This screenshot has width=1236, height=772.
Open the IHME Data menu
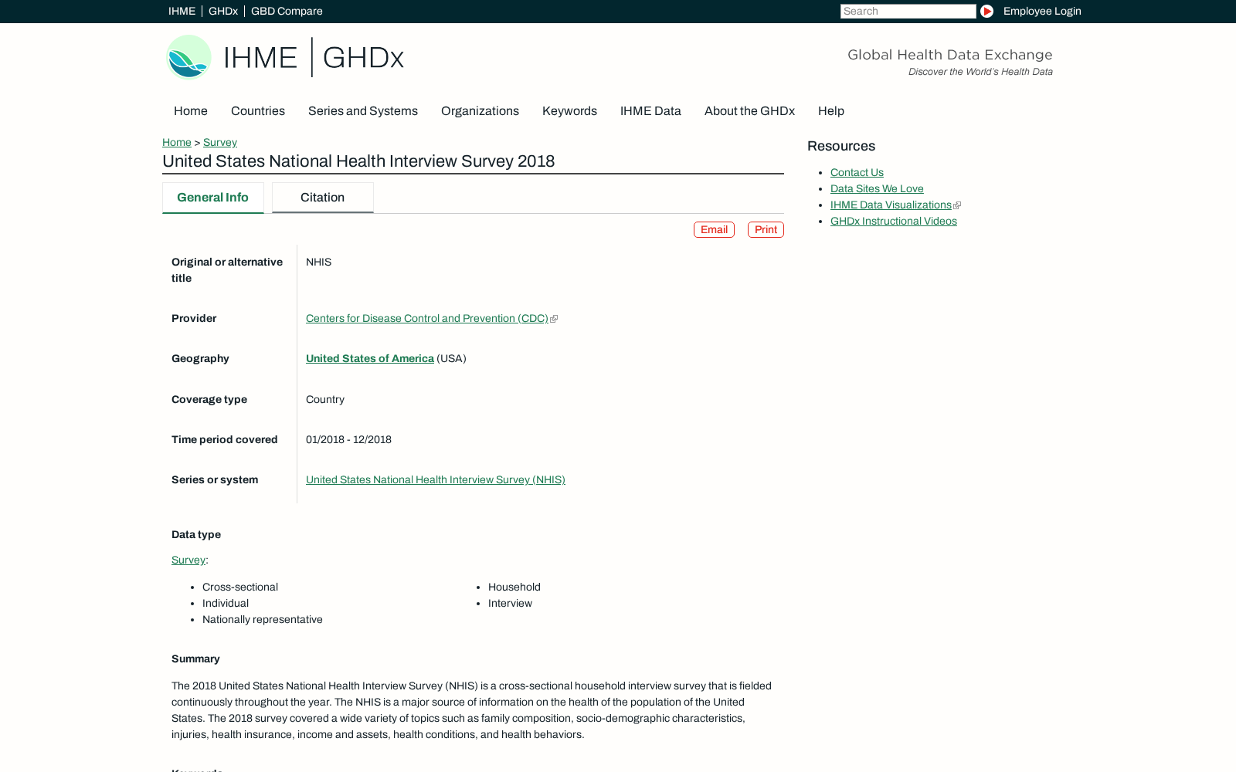[x=650, y=111]
